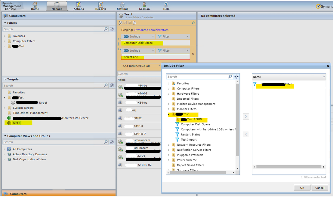Select the Restart Status filter in tree
Image resolution: width=333 pixels, height=197 pixels.
click(x=190, y=135)
